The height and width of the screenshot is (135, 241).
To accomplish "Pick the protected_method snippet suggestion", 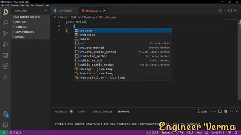I will (x=123, y=56).
